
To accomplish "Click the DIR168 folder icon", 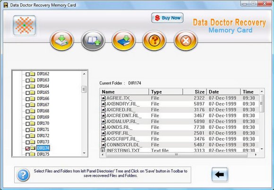I will tap(33, 111).
